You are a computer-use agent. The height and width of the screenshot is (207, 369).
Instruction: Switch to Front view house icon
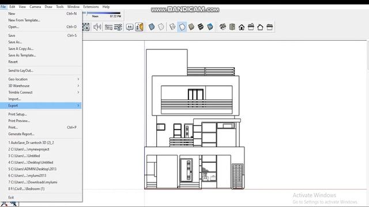click(242, 27)
